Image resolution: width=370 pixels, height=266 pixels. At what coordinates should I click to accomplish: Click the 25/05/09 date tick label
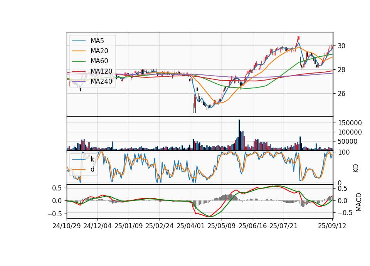pyautogui.click(x=222, y=226)
